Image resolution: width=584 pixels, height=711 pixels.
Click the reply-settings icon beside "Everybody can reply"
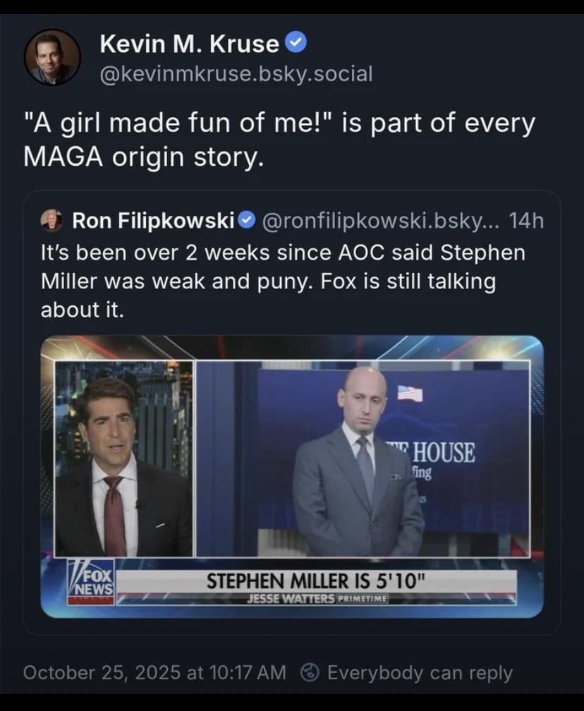(310, 672)
